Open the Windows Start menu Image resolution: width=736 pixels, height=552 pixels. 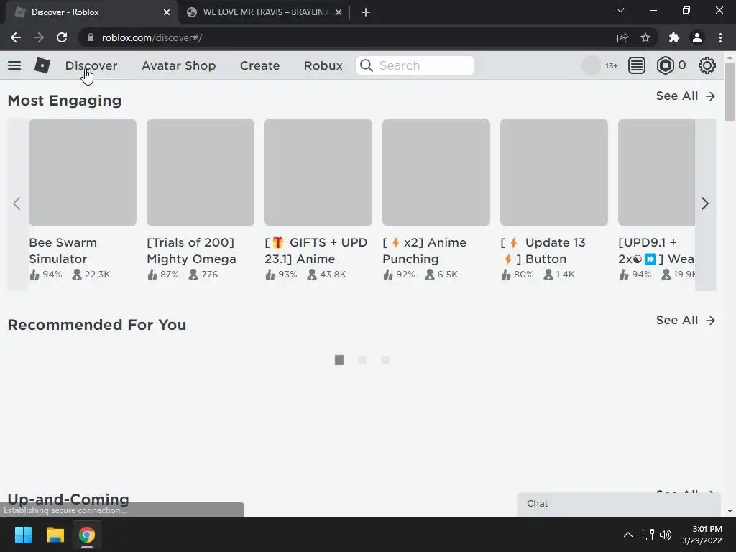pyautogui.click(x=23, y=535)
